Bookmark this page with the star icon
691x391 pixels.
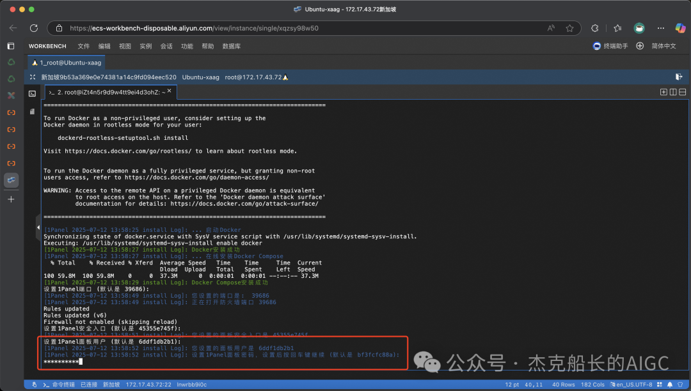570,28
